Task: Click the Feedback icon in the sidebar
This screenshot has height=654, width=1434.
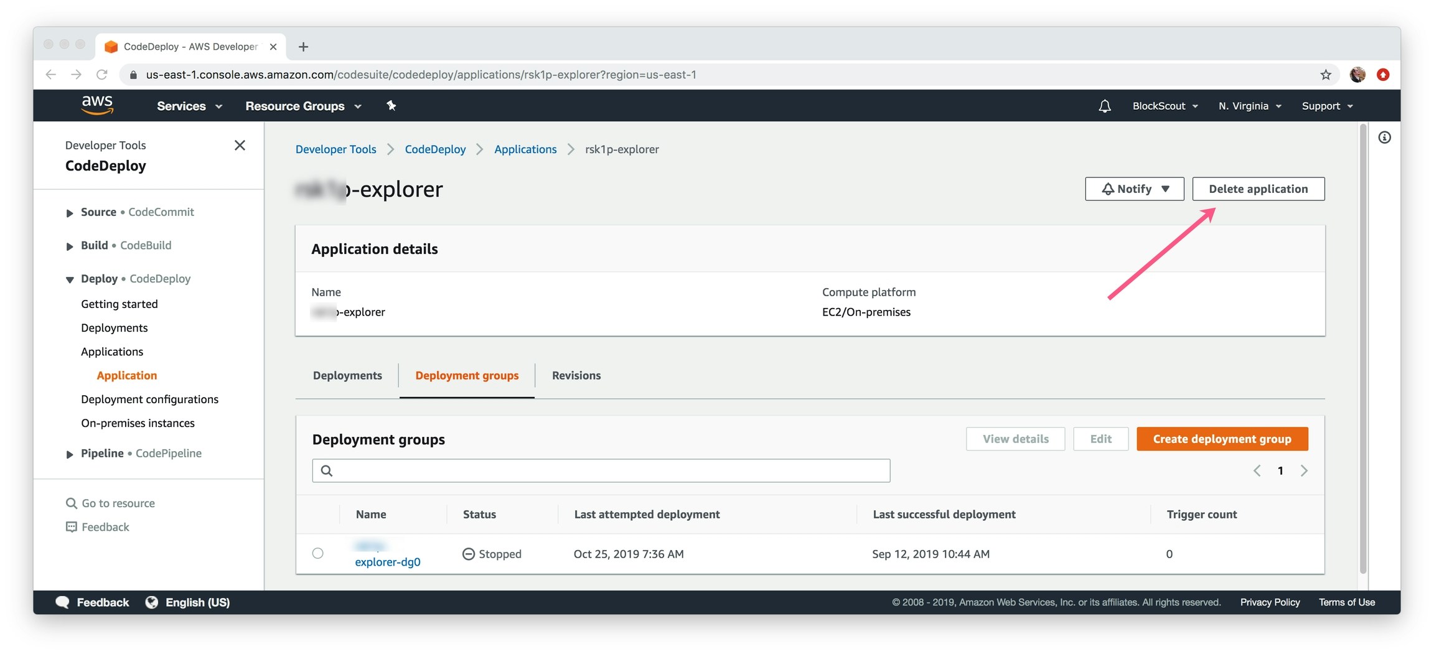Action: click(72, 527)
